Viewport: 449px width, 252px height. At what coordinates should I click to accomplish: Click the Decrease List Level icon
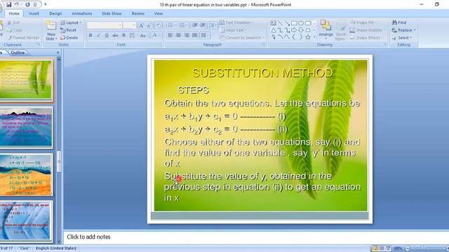coord(195,25)
